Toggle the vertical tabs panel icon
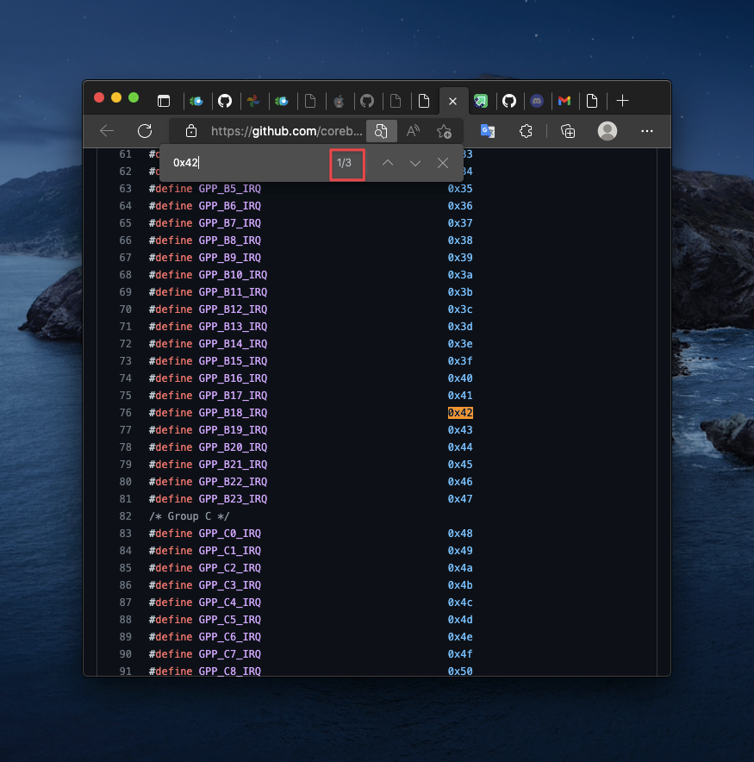 click(163, 101)
